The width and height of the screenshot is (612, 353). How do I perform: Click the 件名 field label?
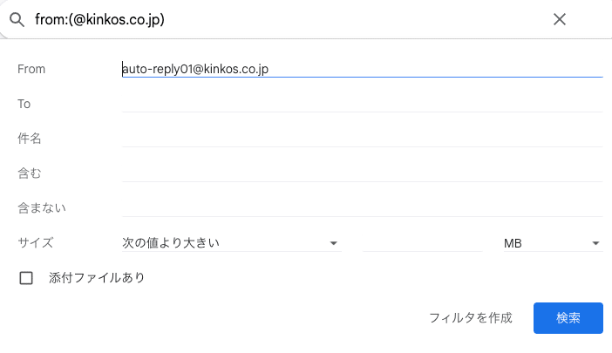pyautogui.click(x=30, y=139)
